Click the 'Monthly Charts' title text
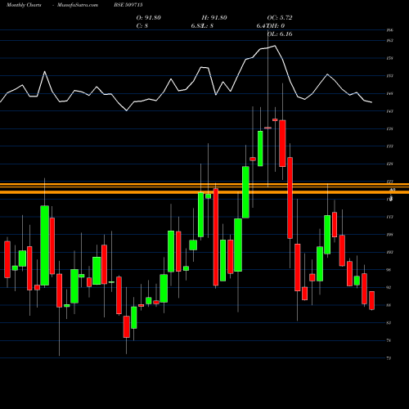This screenshot has width=409, height=409. 24,5
